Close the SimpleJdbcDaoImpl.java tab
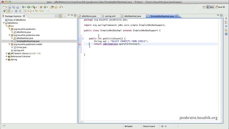Image resolution: width=229 pixels, height=129 pixels. tap(176, 16)
